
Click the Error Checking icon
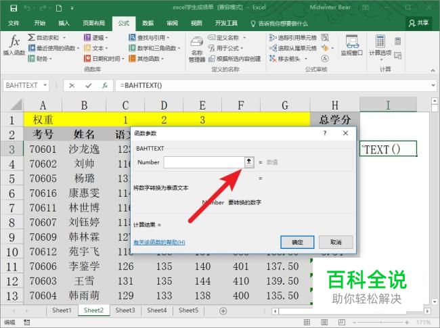(x=325, y=48)
